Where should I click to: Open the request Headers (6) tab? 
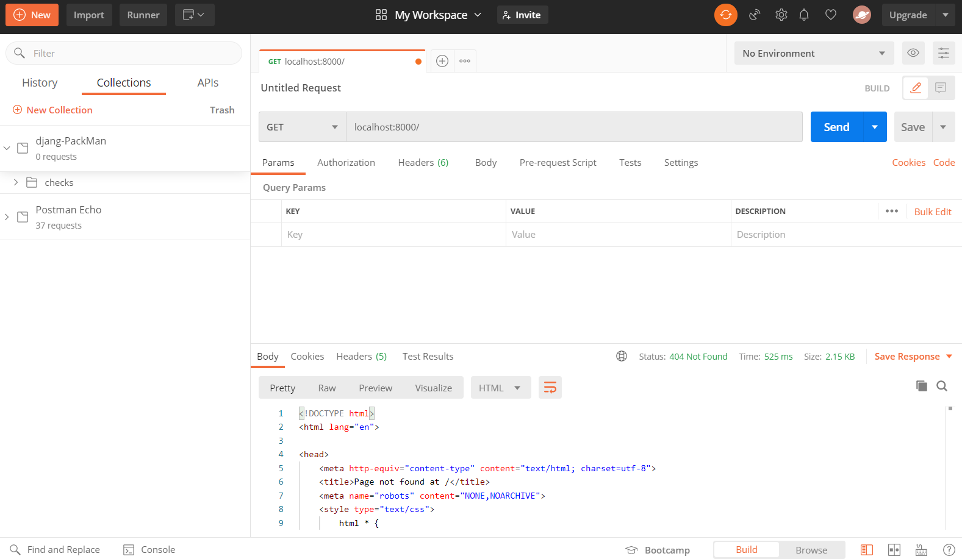pyautogui.click(x=423, y=162)
